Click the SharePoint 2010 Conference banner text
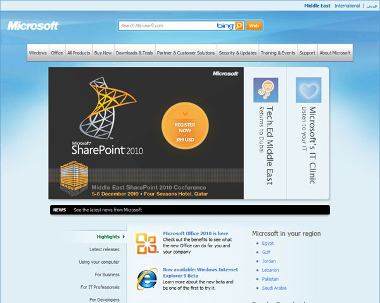380x303 pixels. coord(149,187)
